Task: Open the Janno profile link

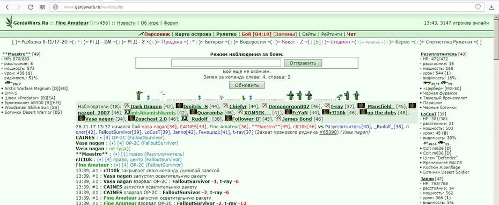Action: point(428,179)
